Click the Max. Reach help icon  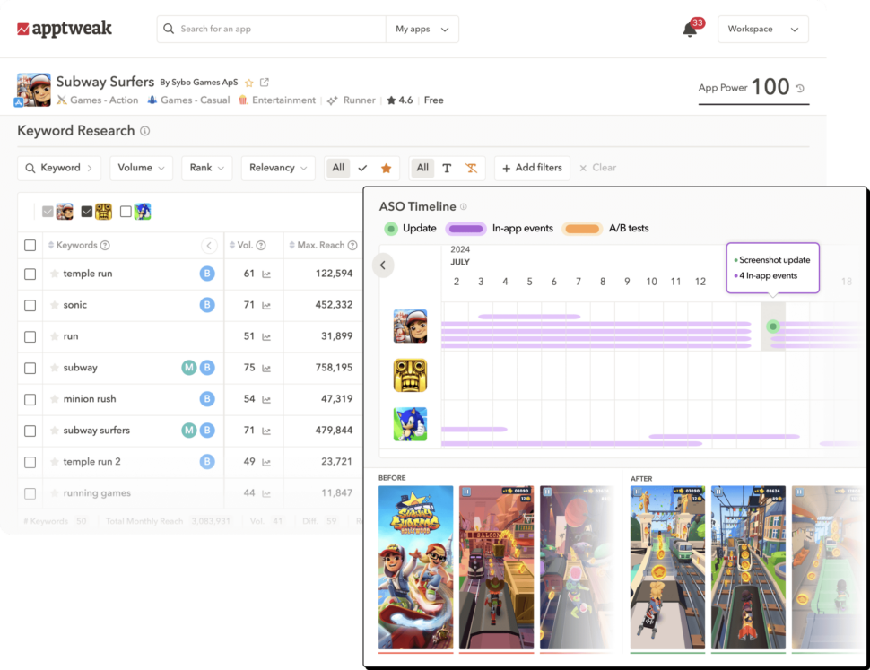click(352, 245)
